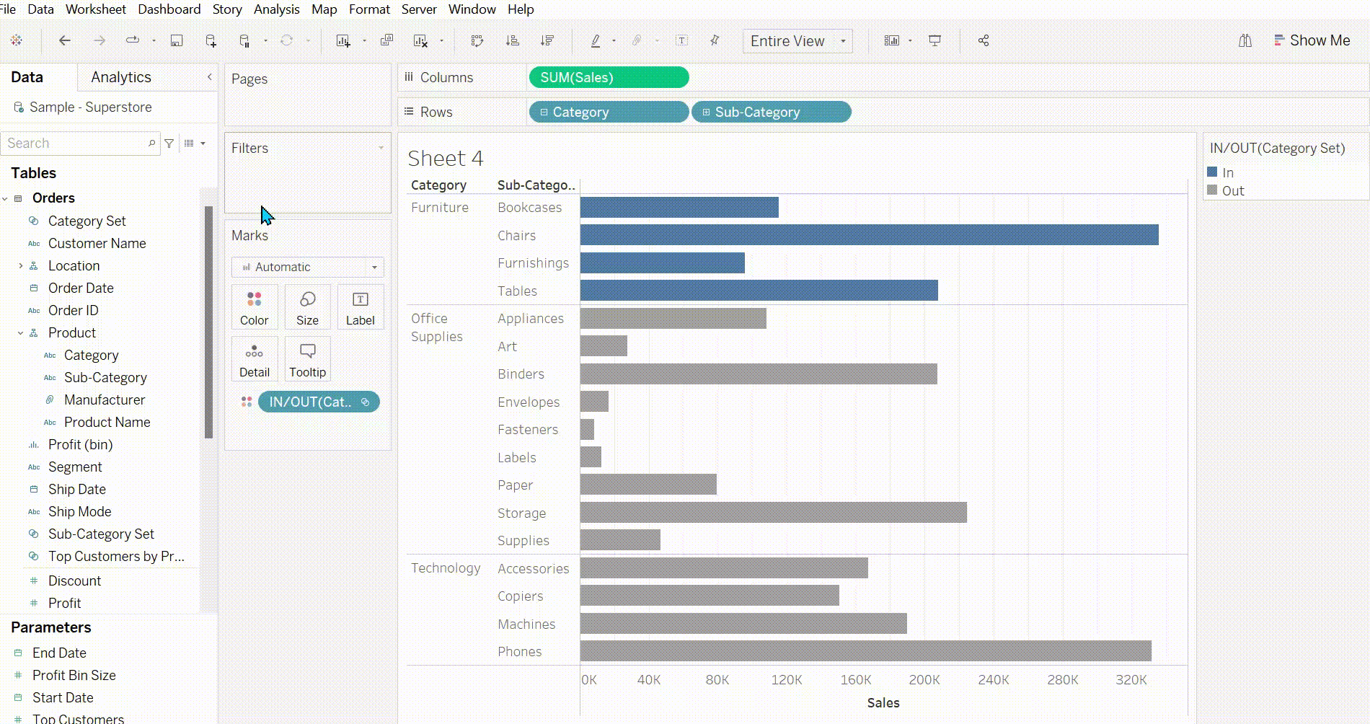Collapse the Orders table

(x=6, y=198)
